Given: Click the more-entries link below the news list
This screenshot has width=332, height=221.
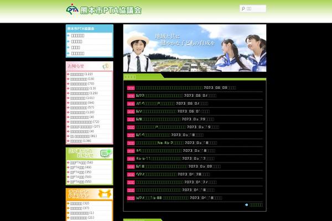Looking at the screenshot, I should tap(256, 205).
